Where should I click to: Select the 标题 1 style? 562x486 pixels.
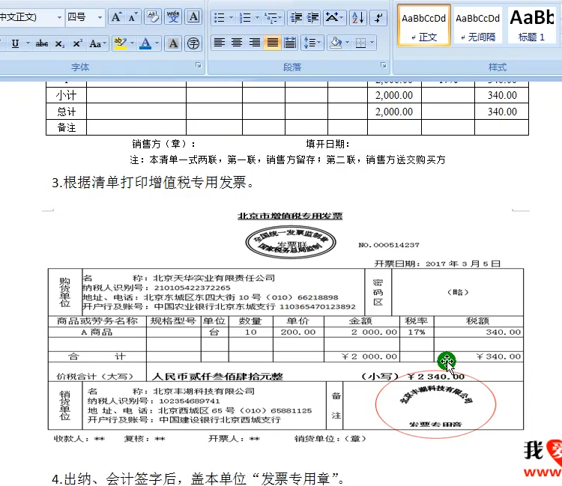click(x=533, y=25)
